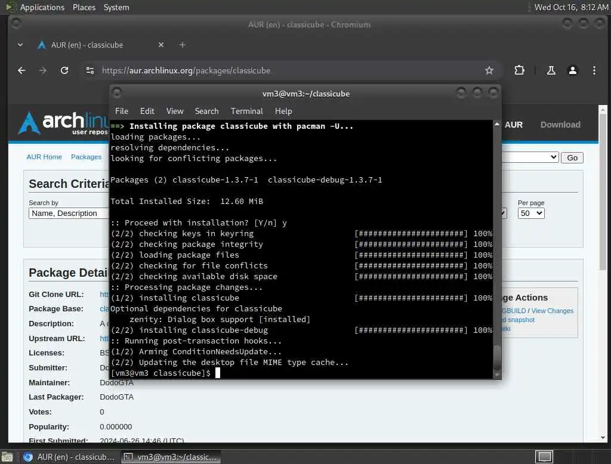The height and width of the screenshot is (464, 611).
Task: Open the Places menu
Action: [84, 7]
